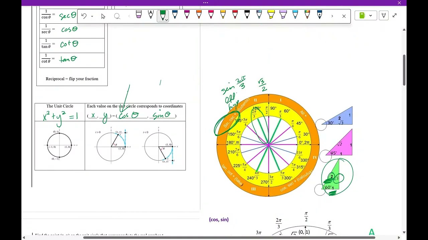Click the '(cos, sin)' purple label

[219, 220]
